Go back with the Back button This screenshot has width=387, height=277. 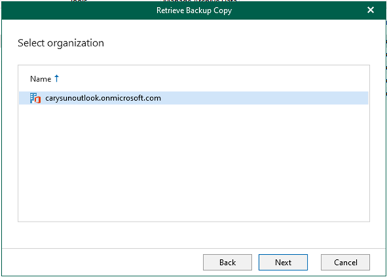coord(227,262)
